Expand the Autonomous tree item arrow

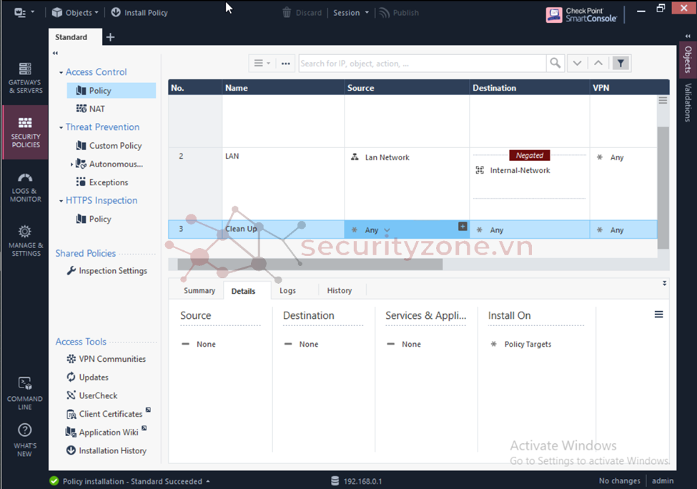[x=71, y=164]
